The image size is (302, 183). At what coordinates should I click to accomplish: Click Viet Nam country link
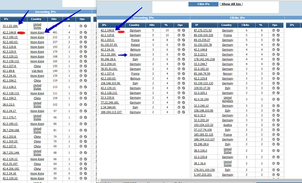[x=37, y=71]
